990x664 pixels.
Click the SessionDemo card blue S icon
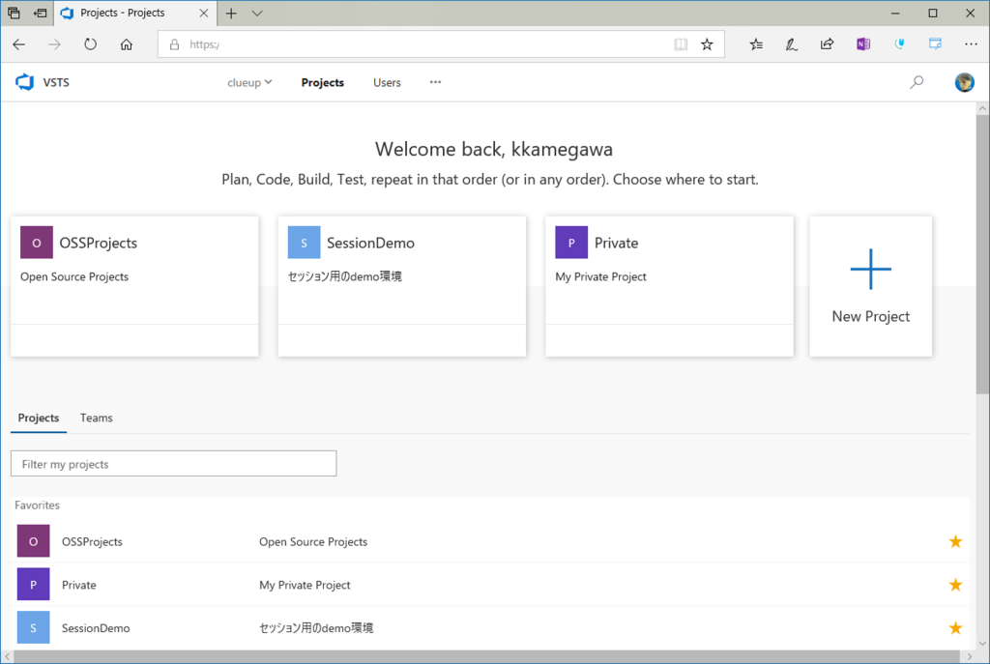click(x=304, y=243)
